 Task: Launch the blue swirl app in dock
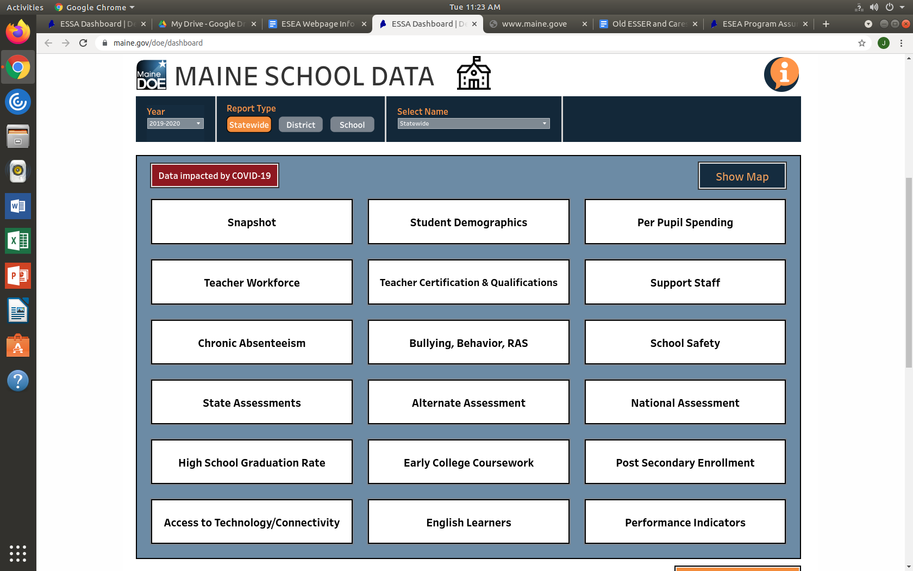tap(18, 102)
